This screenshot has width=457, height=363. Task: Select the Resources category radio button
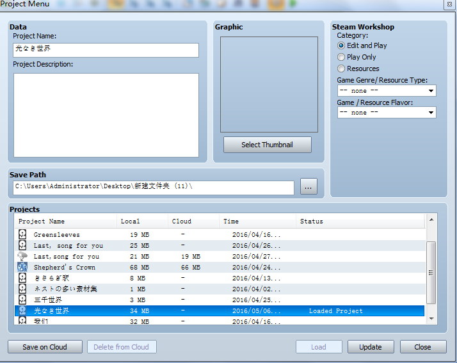(341, 69)
